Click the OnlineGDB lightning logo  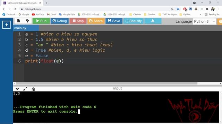(x=7, y=25)
